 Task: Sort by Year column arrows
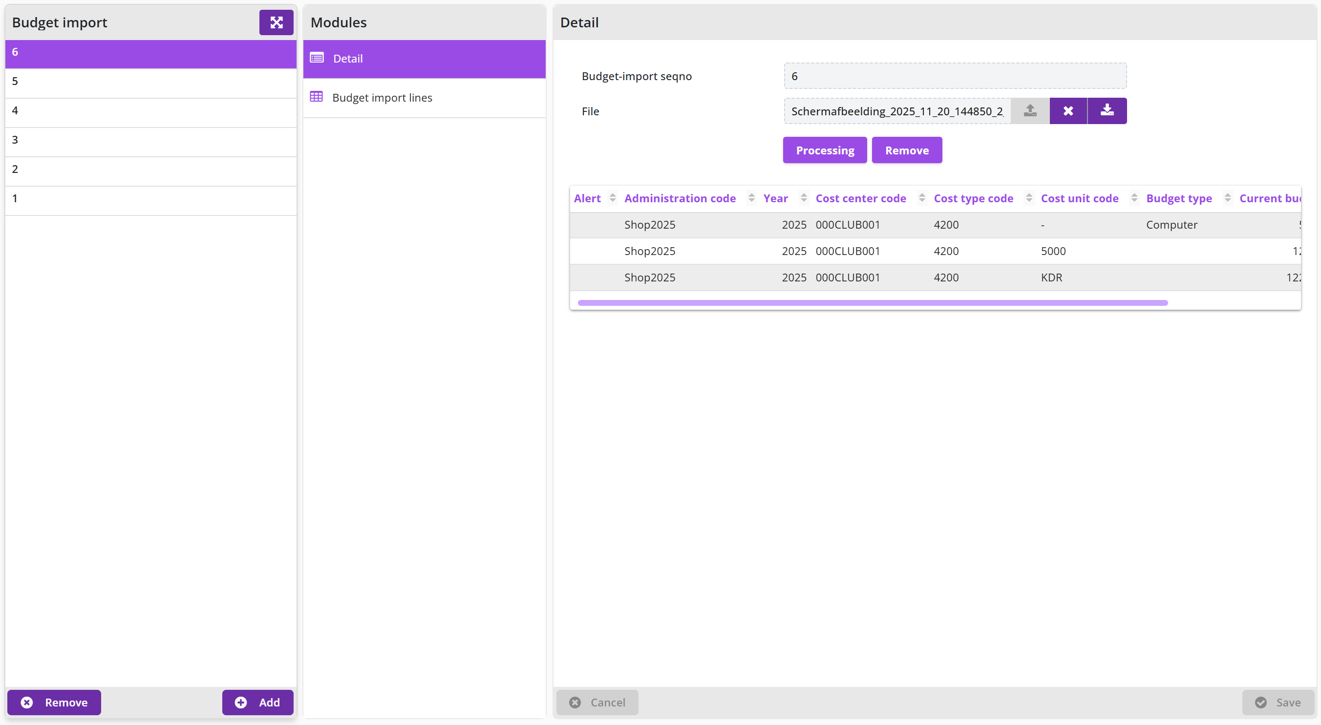(804, 198)
